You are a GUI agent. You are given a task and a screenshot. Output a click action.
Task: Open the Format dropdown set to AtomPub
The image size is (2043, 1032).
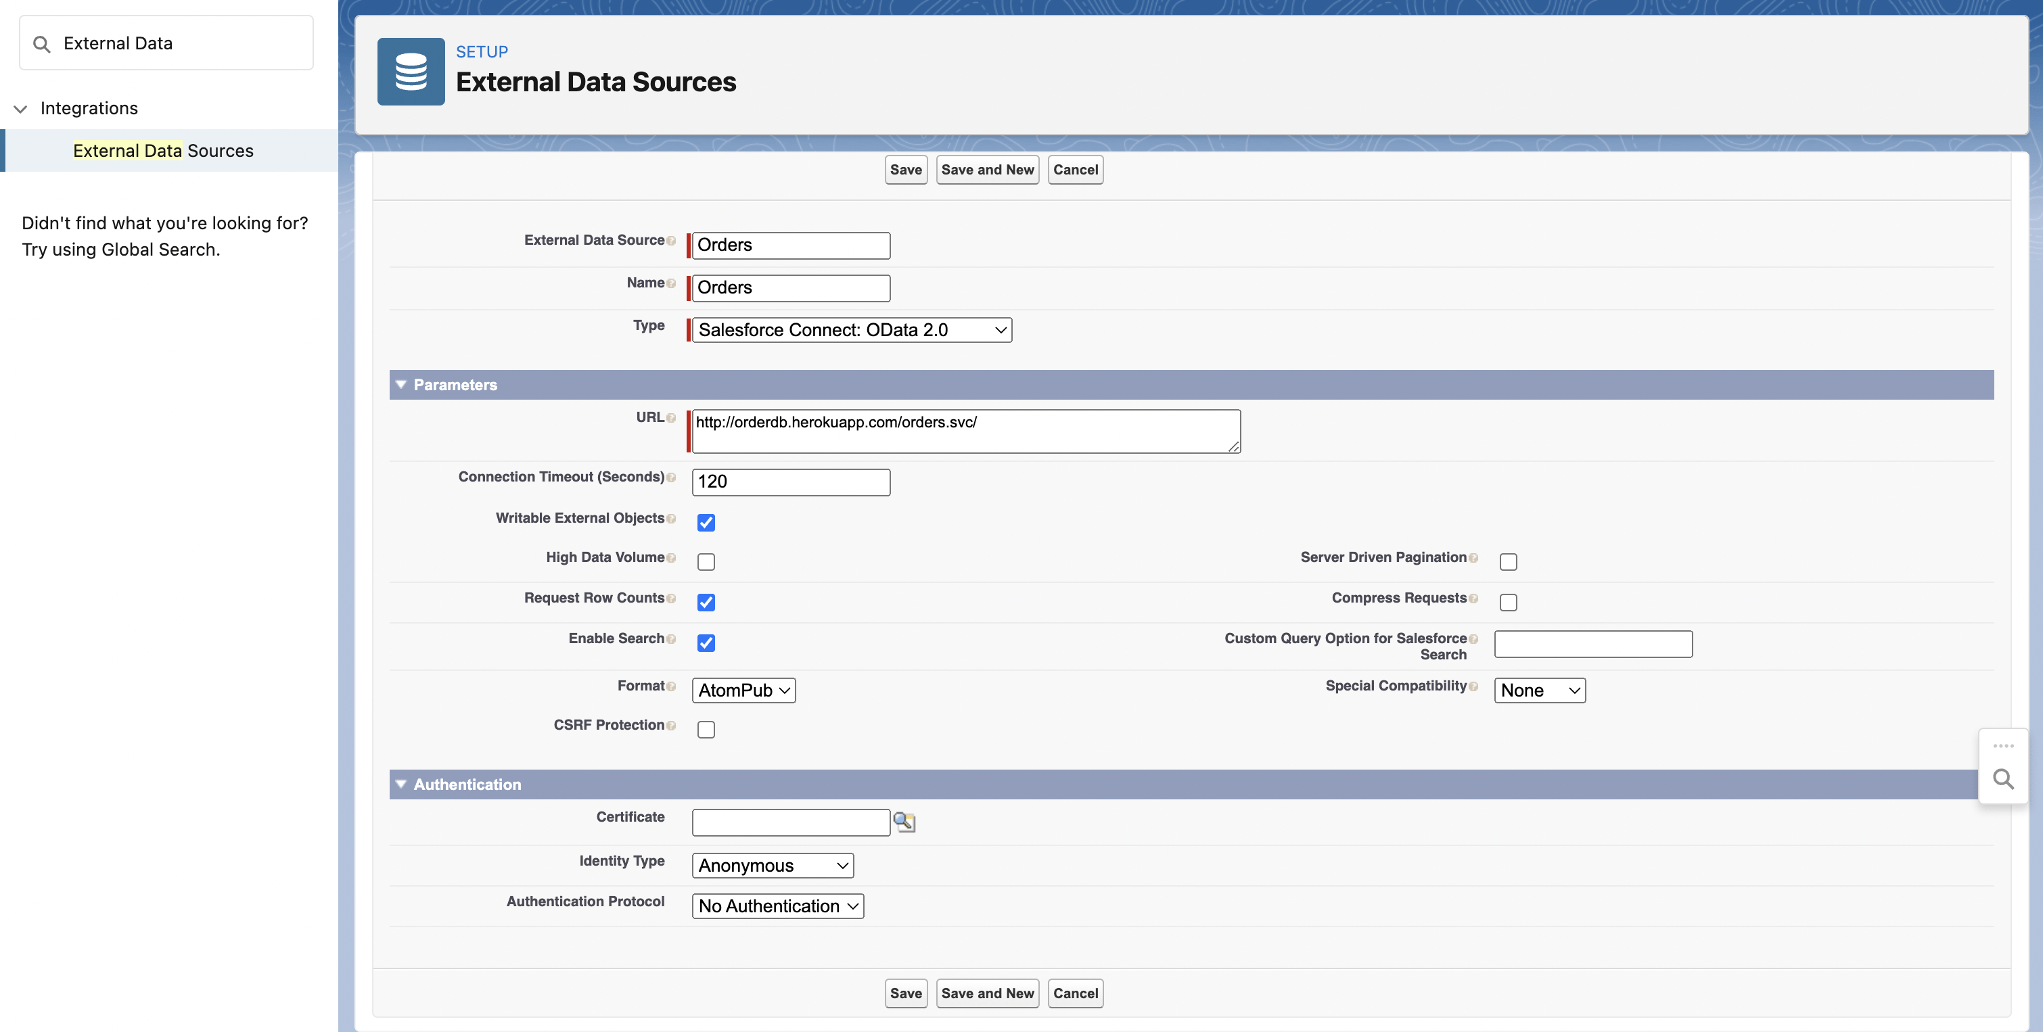742,690
